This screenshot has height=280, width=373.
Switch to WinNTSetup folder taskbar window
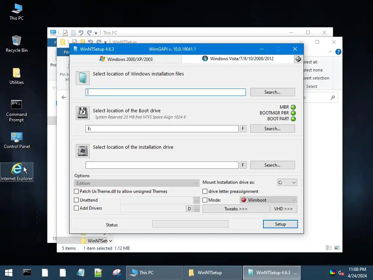click(213, 273)
